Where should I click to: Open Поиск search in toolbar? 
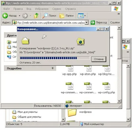click(x=49, y=16)
